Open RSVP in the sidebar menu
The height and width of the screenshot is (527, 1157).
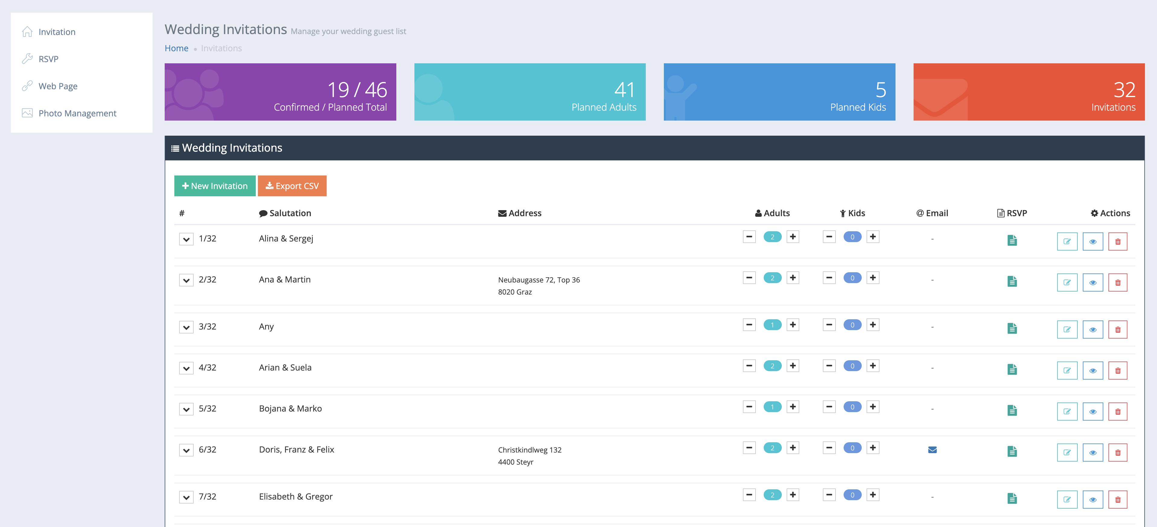tap(48, 59)
